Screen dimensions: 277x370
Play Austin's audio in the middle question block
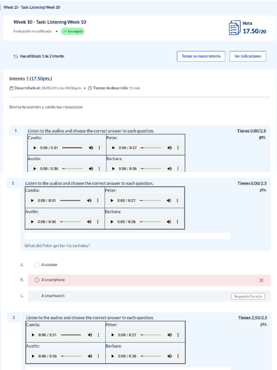pos(32,222)
